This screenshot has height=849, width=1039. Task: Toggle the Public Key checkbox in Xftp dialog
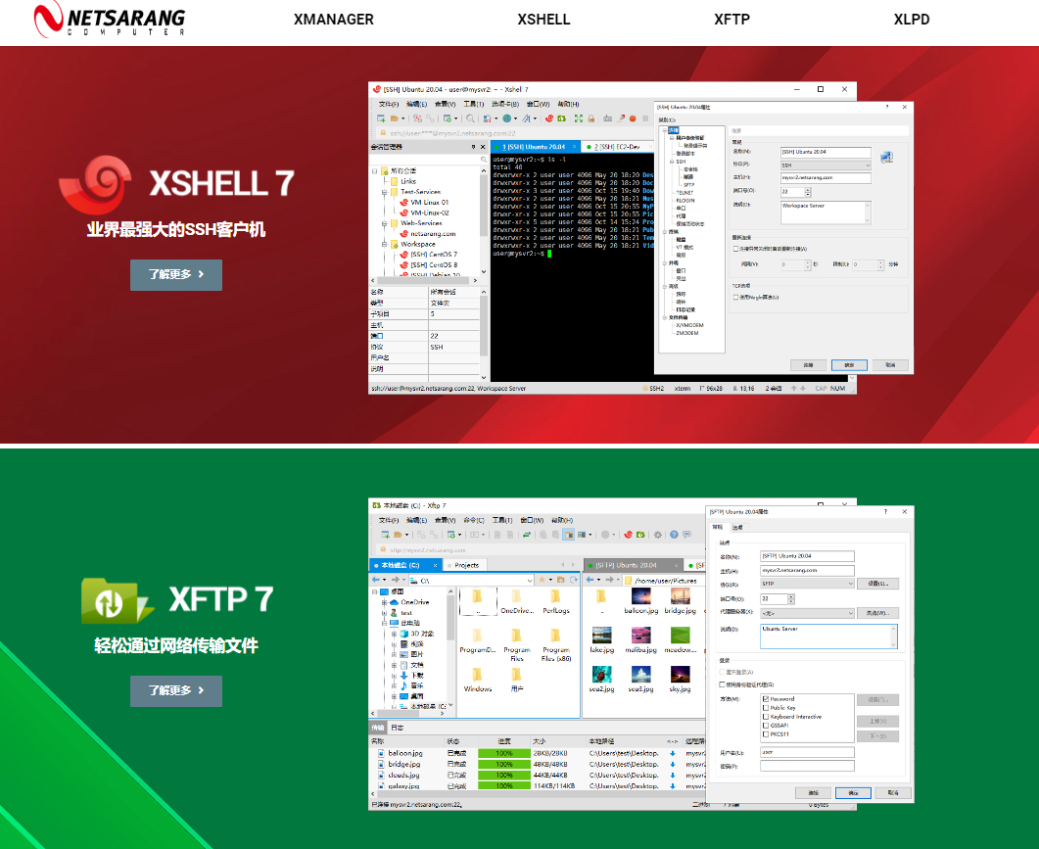click(x=766, y=708)
